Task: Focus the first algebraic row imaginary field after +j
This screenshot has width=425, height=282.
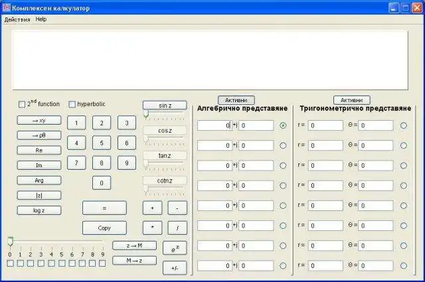Action: point(256,125)
